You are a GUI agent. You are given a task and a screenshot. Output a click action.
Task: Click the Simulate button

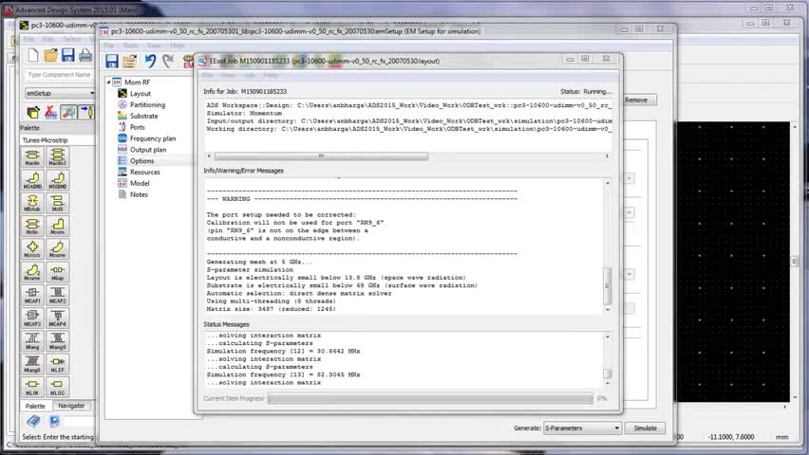(645, 428)
